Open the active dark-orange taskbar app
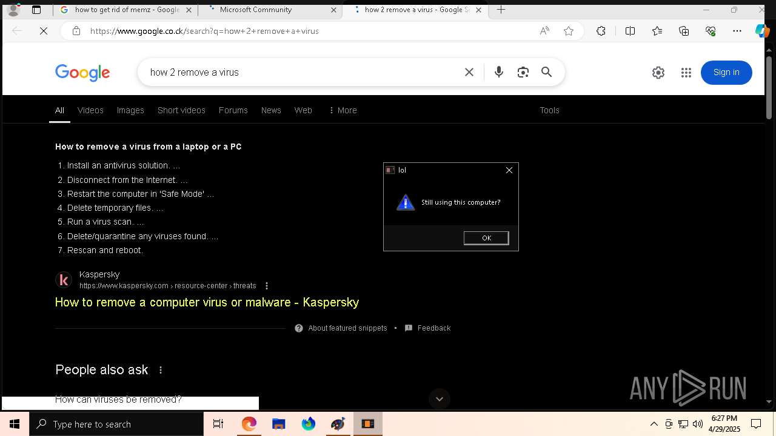Image resolution: width=776 pixels, height=436 pixels. tap(368, 424)
